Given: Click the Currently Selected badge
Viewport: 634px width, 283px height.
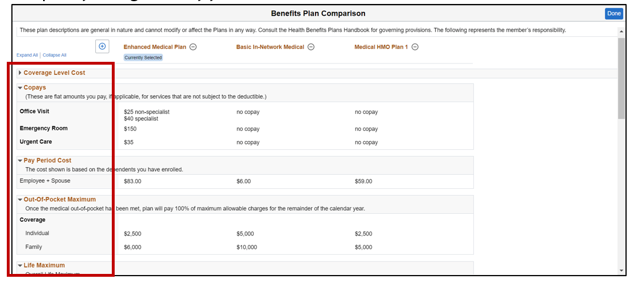Looking at the screenshot, I should (x=143, y=57).
